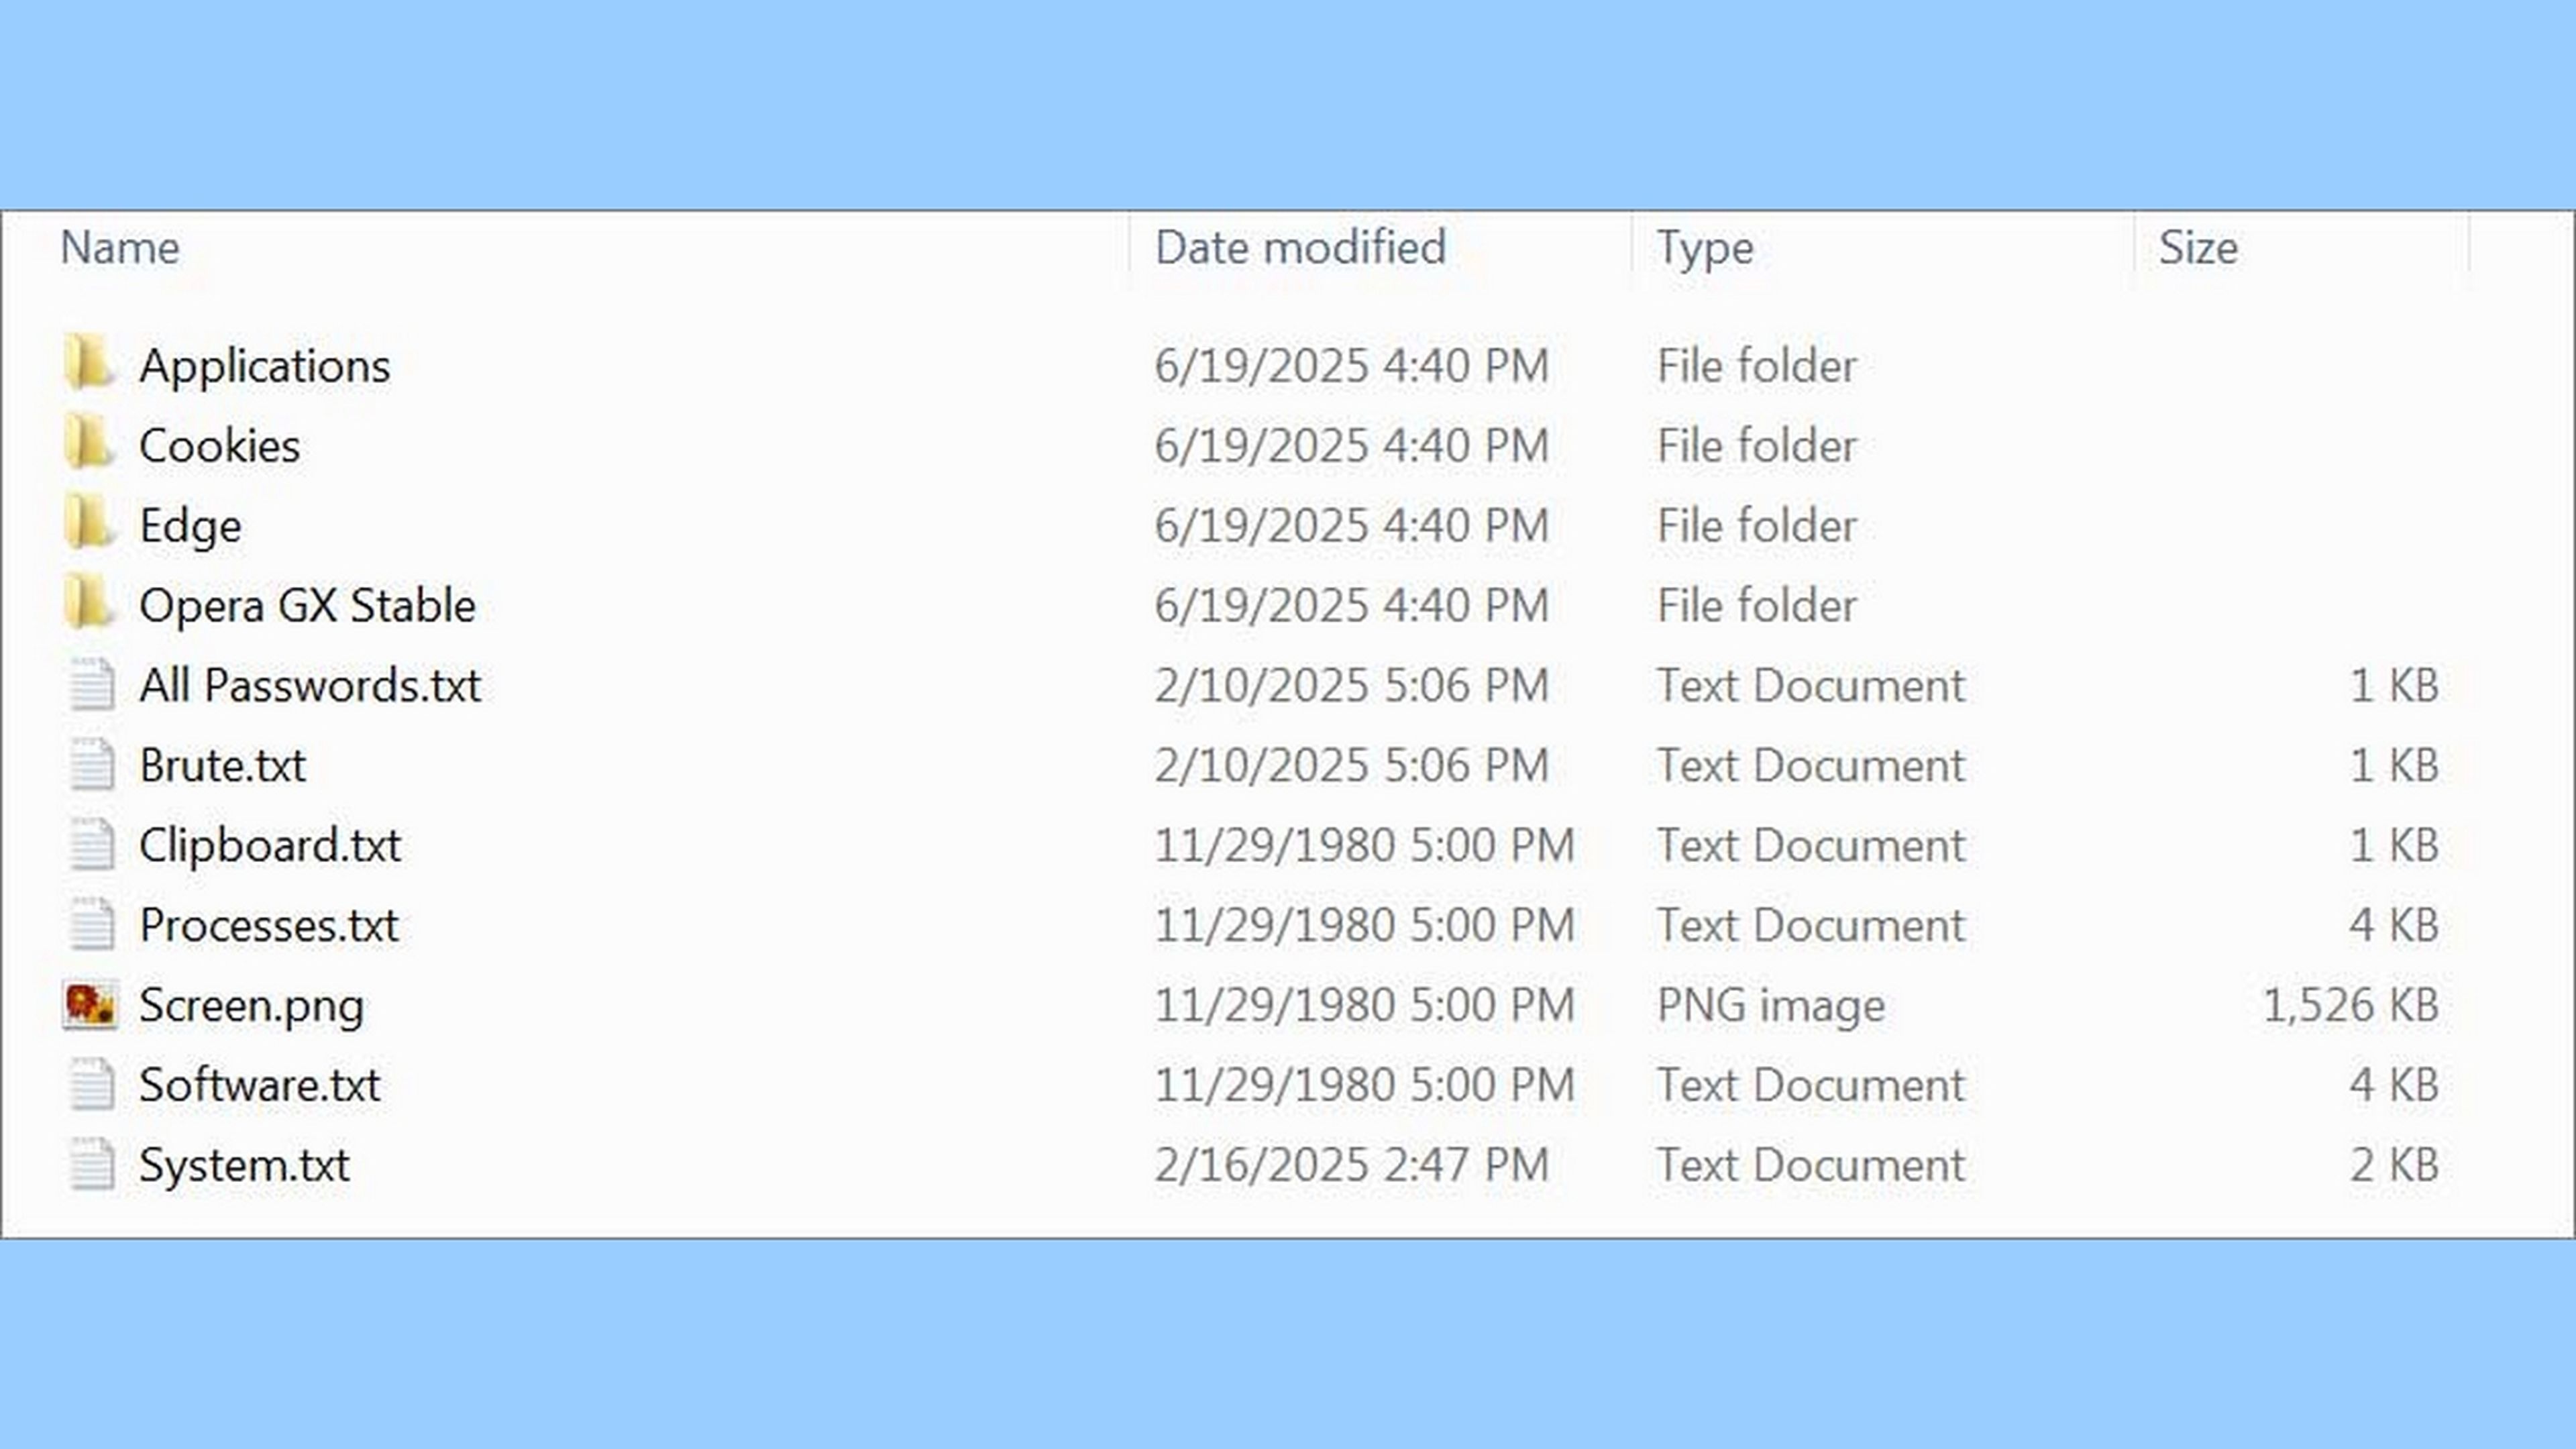Select the System.txt document icon
Screen dimensions: 2576x1449
[x=92, y=1165]
